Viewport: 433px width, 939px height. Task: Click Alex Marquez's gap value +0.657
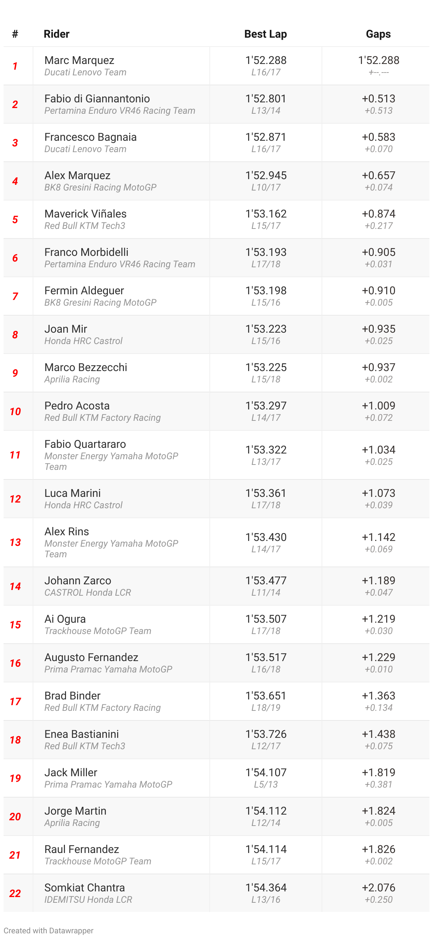click(378, 175)
